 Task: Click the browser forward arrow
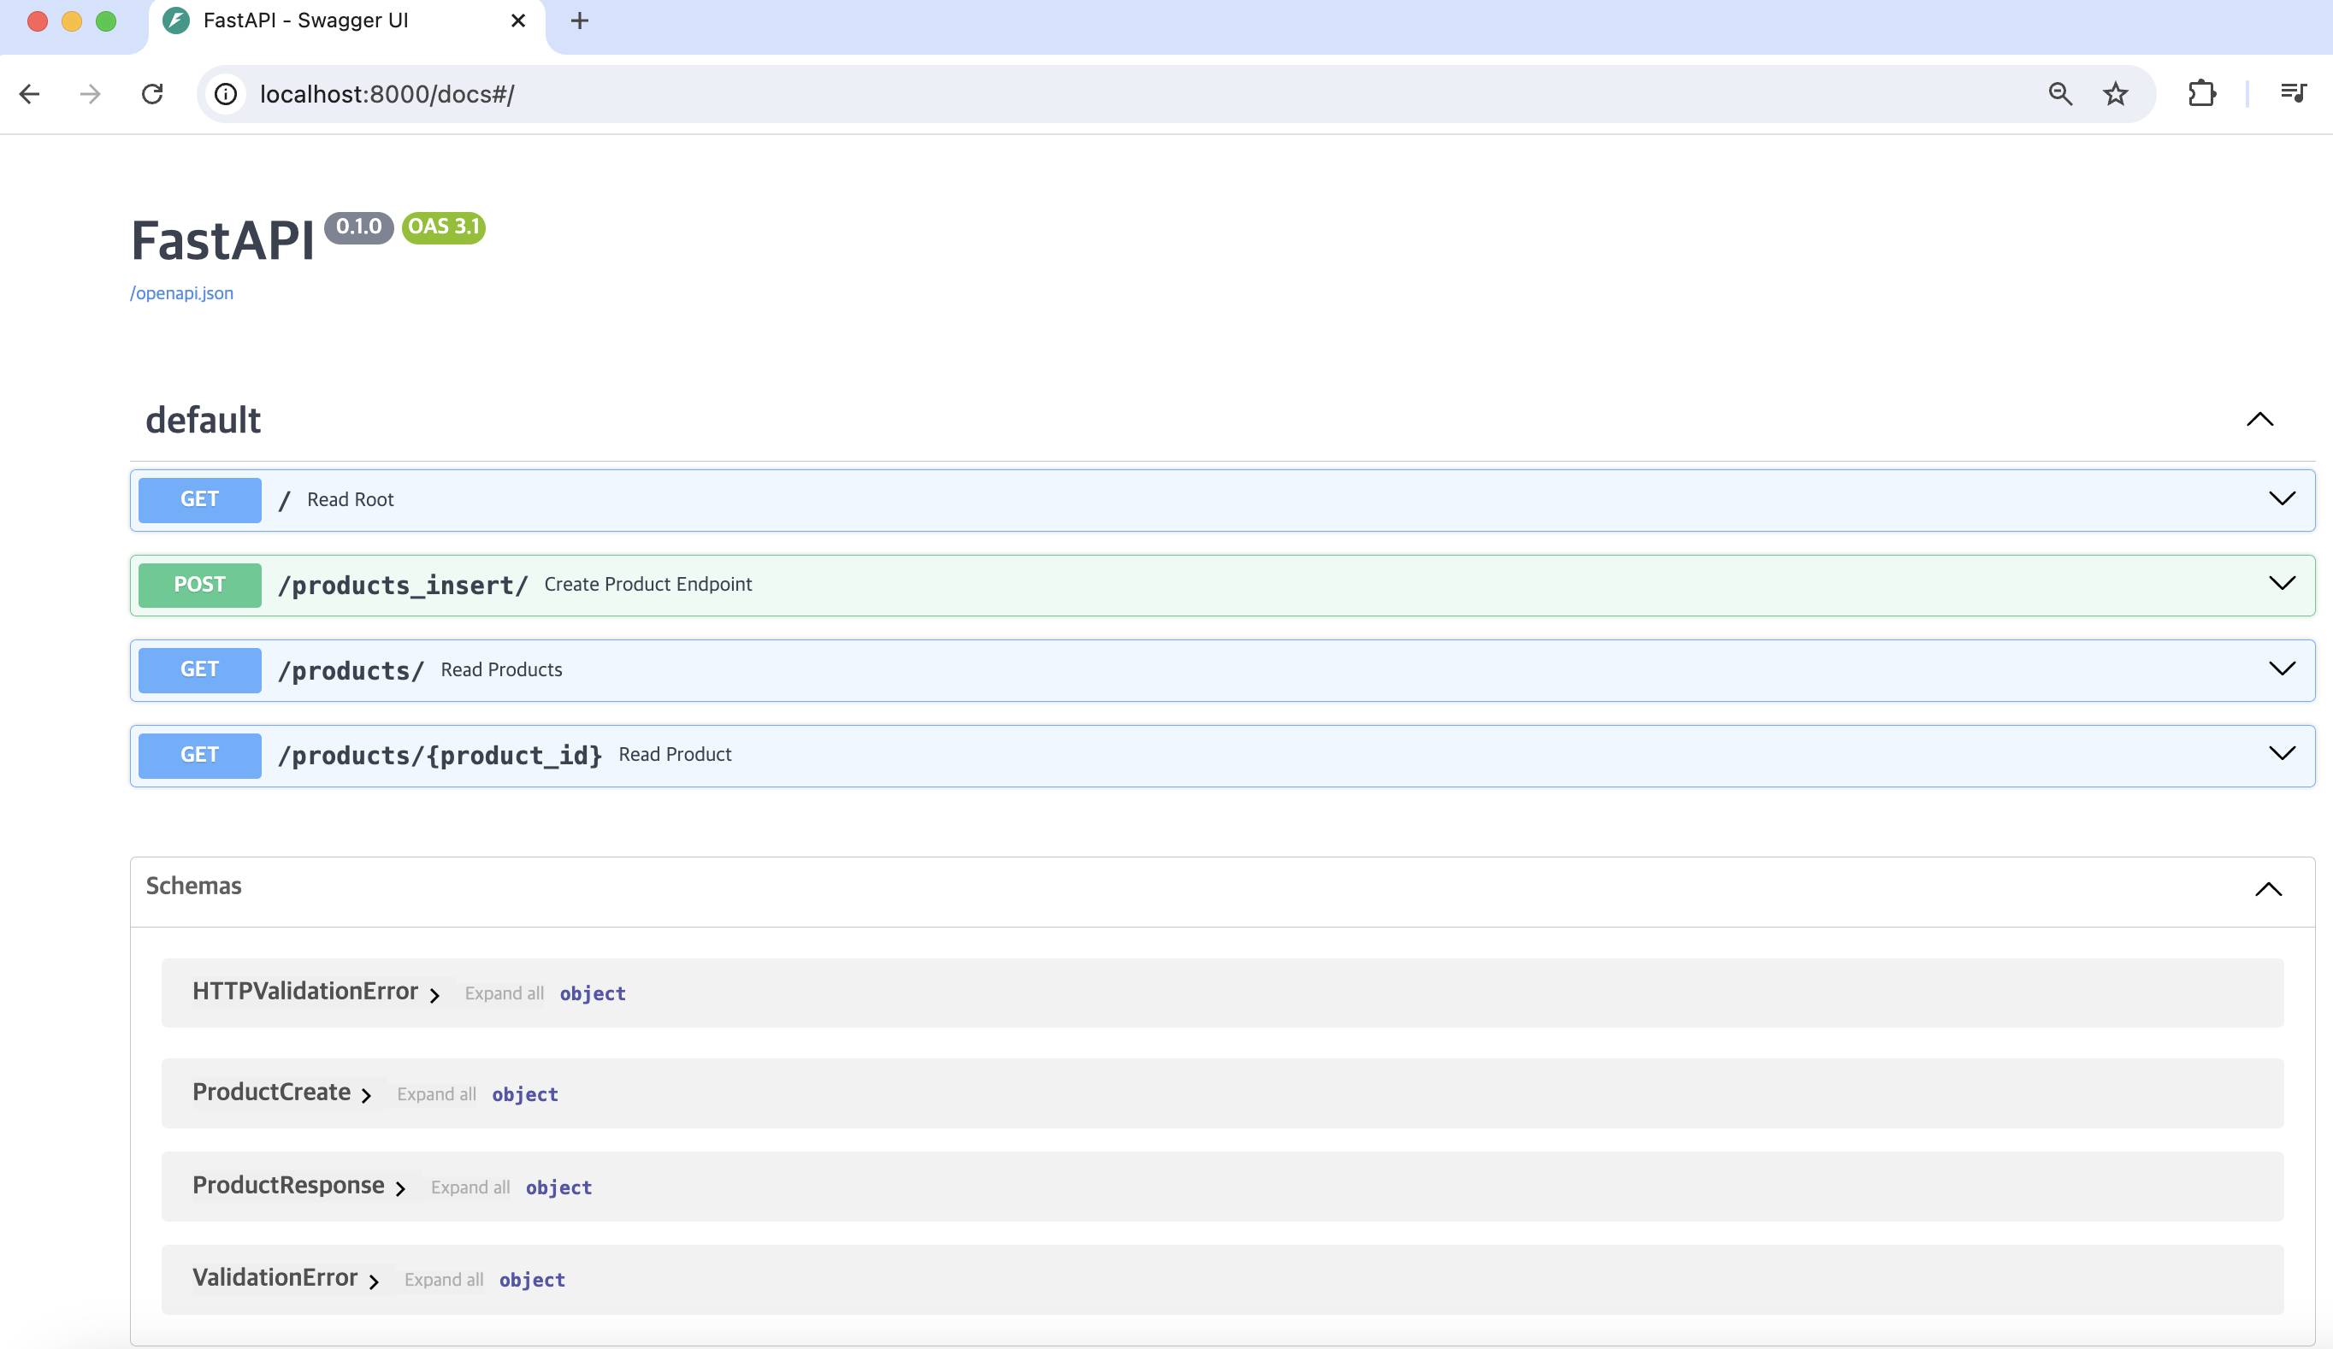point(90,93)
